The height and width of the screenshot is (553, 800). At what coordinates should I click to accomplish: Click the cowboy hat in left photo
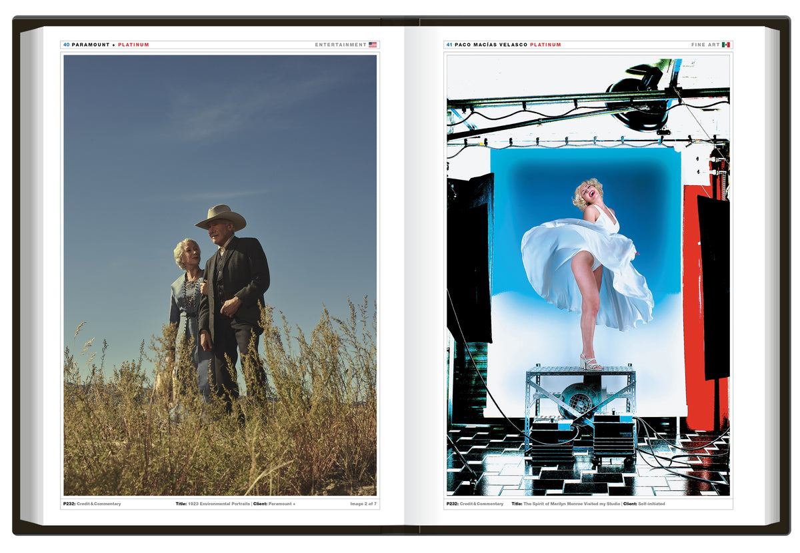click(x=221, y=217)
